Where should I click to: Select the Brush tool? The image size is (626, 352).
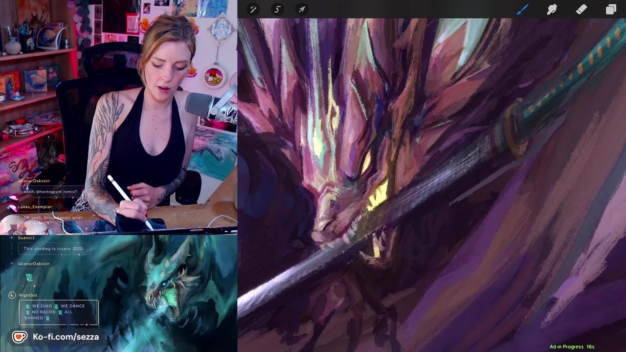coord(523,9)
